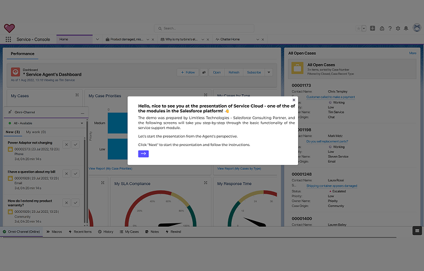The width and height of the screenshot is (424, 271).
Task: Open Customer called to make a payment link
Action: pos(330,97)
